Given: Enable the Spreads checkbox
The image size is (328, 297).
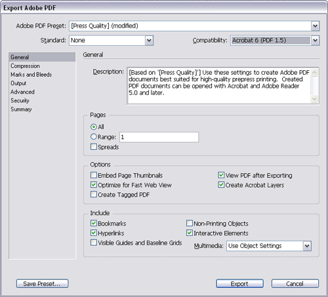Looking at the screenshot, I should (x=94, y=147).
